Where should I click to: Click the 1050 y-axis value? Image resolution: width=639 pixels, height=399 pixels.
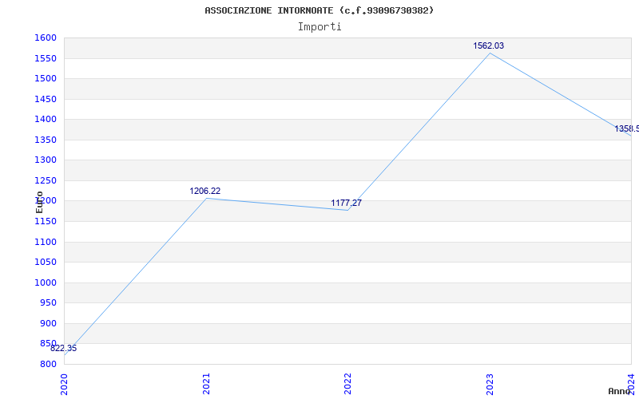point(46,263)
